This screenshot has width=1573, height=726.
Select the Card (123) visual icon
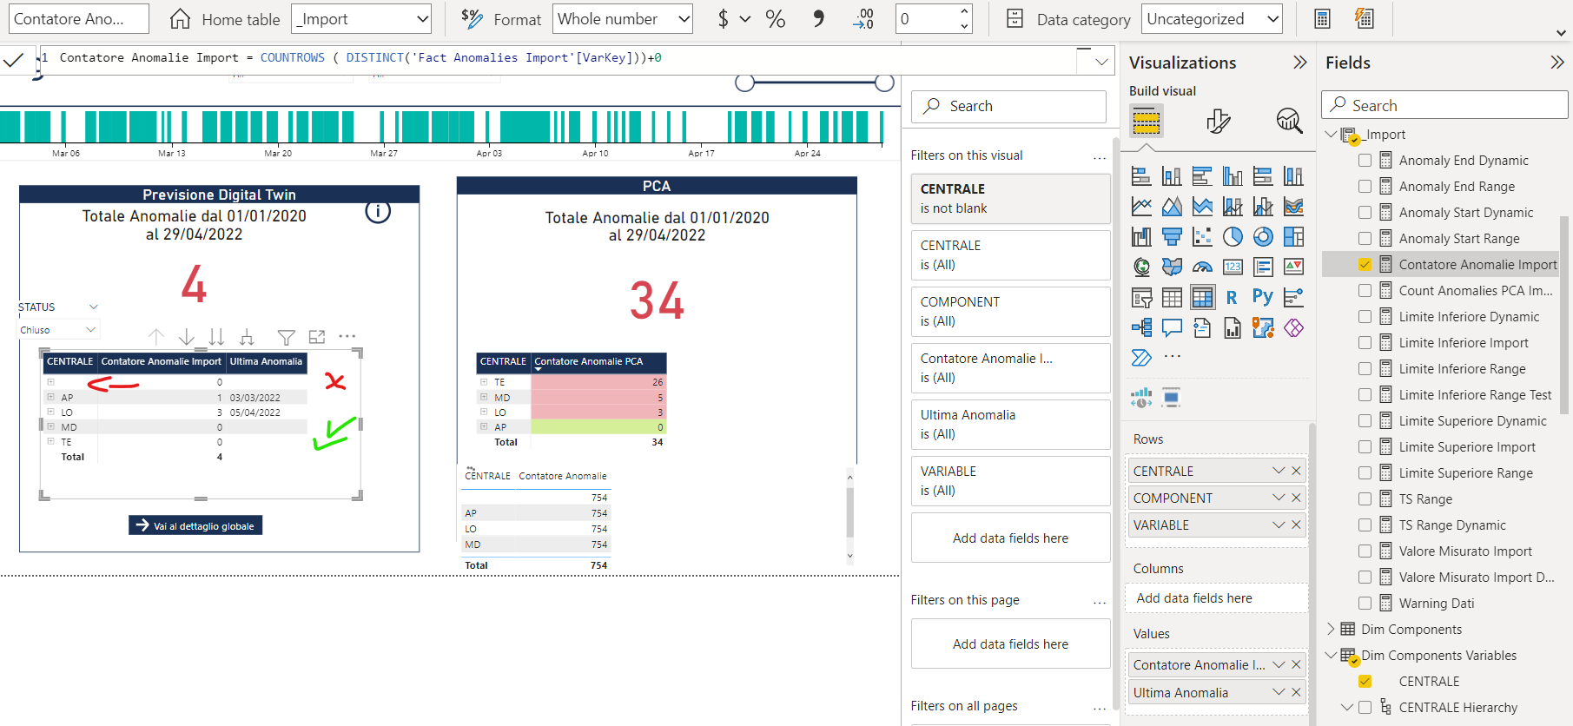[1233, 267]
